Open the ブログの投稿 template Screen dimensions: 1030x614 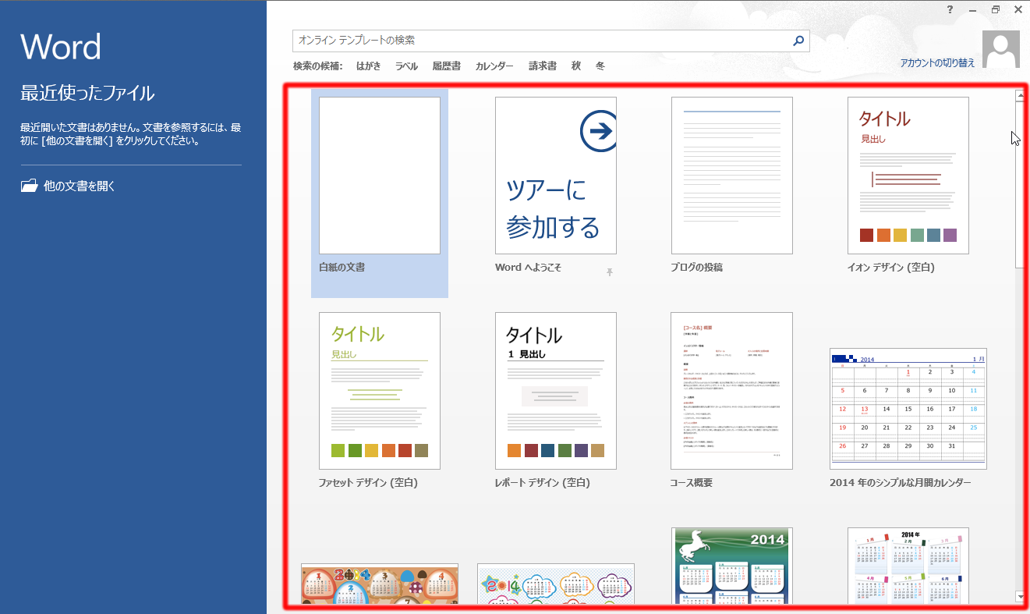pos(731,176)
